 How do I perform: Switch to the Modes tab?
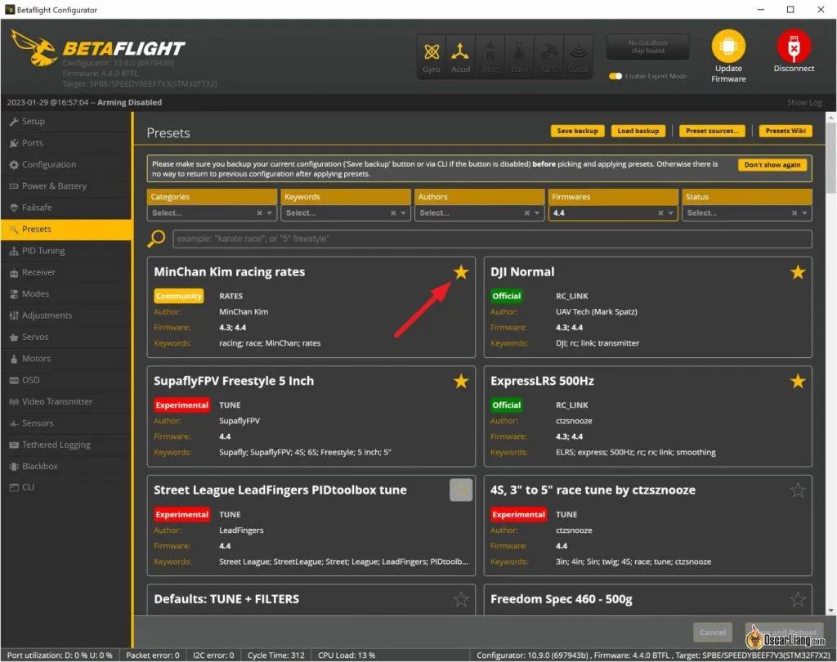pyautogui.click(x=66, y=294)
